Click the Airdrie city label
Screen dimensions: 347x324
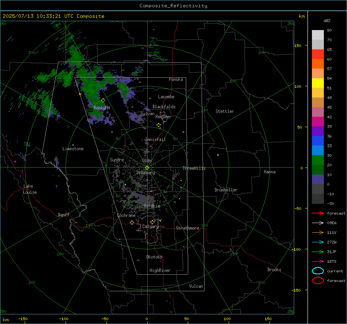(152, 206)
